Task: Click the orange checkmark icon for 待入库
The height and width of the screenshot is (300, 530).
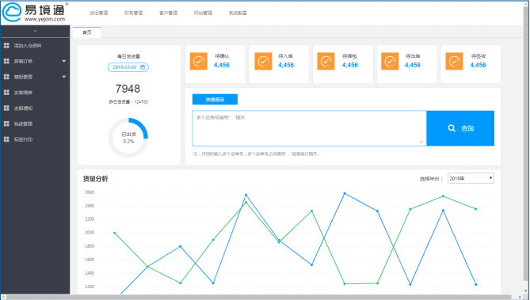Action: (263, 61)
